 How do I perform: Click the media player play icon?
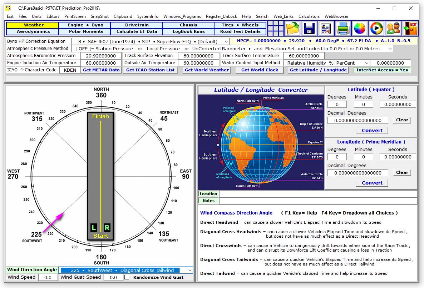376,28
